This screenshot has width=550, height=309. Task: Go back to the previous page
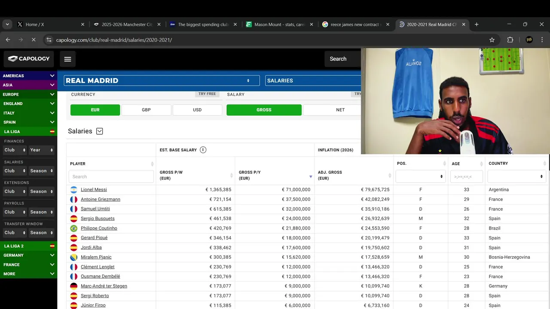tap(8, 40)
